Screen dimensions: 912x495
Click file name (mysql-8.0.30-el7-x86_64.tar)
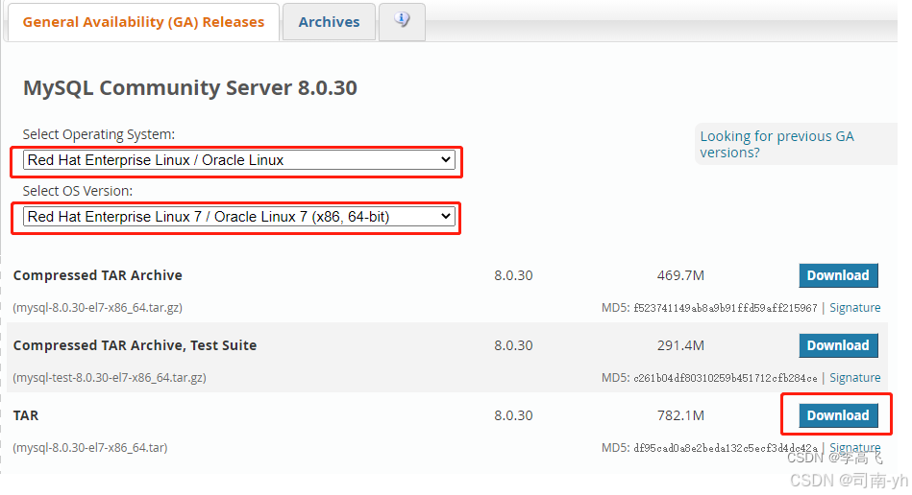tap(90, 447)
